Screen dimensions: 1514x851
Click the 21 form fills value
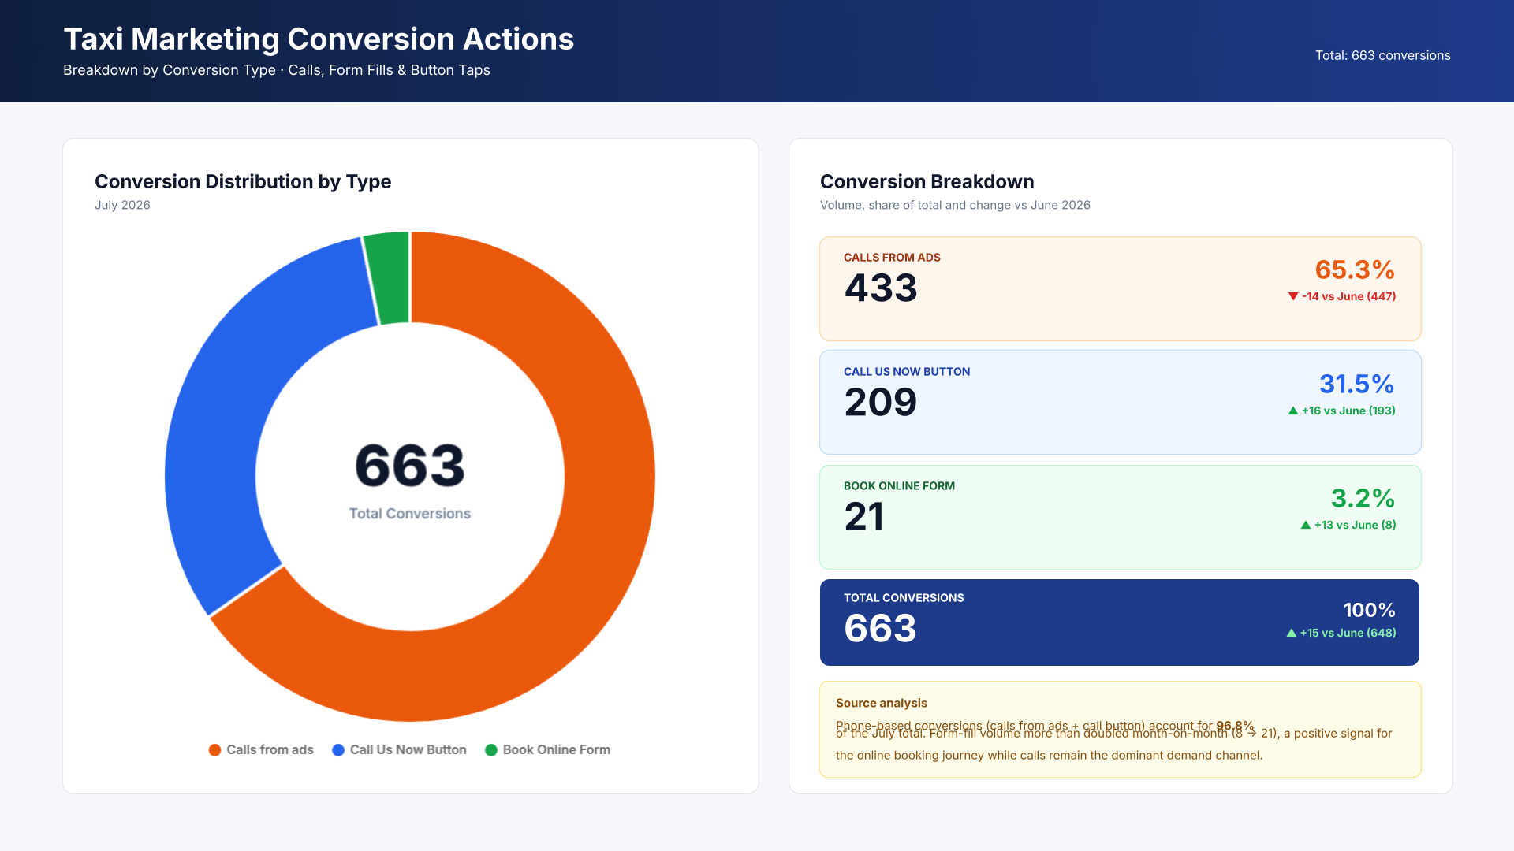[864, 516]
